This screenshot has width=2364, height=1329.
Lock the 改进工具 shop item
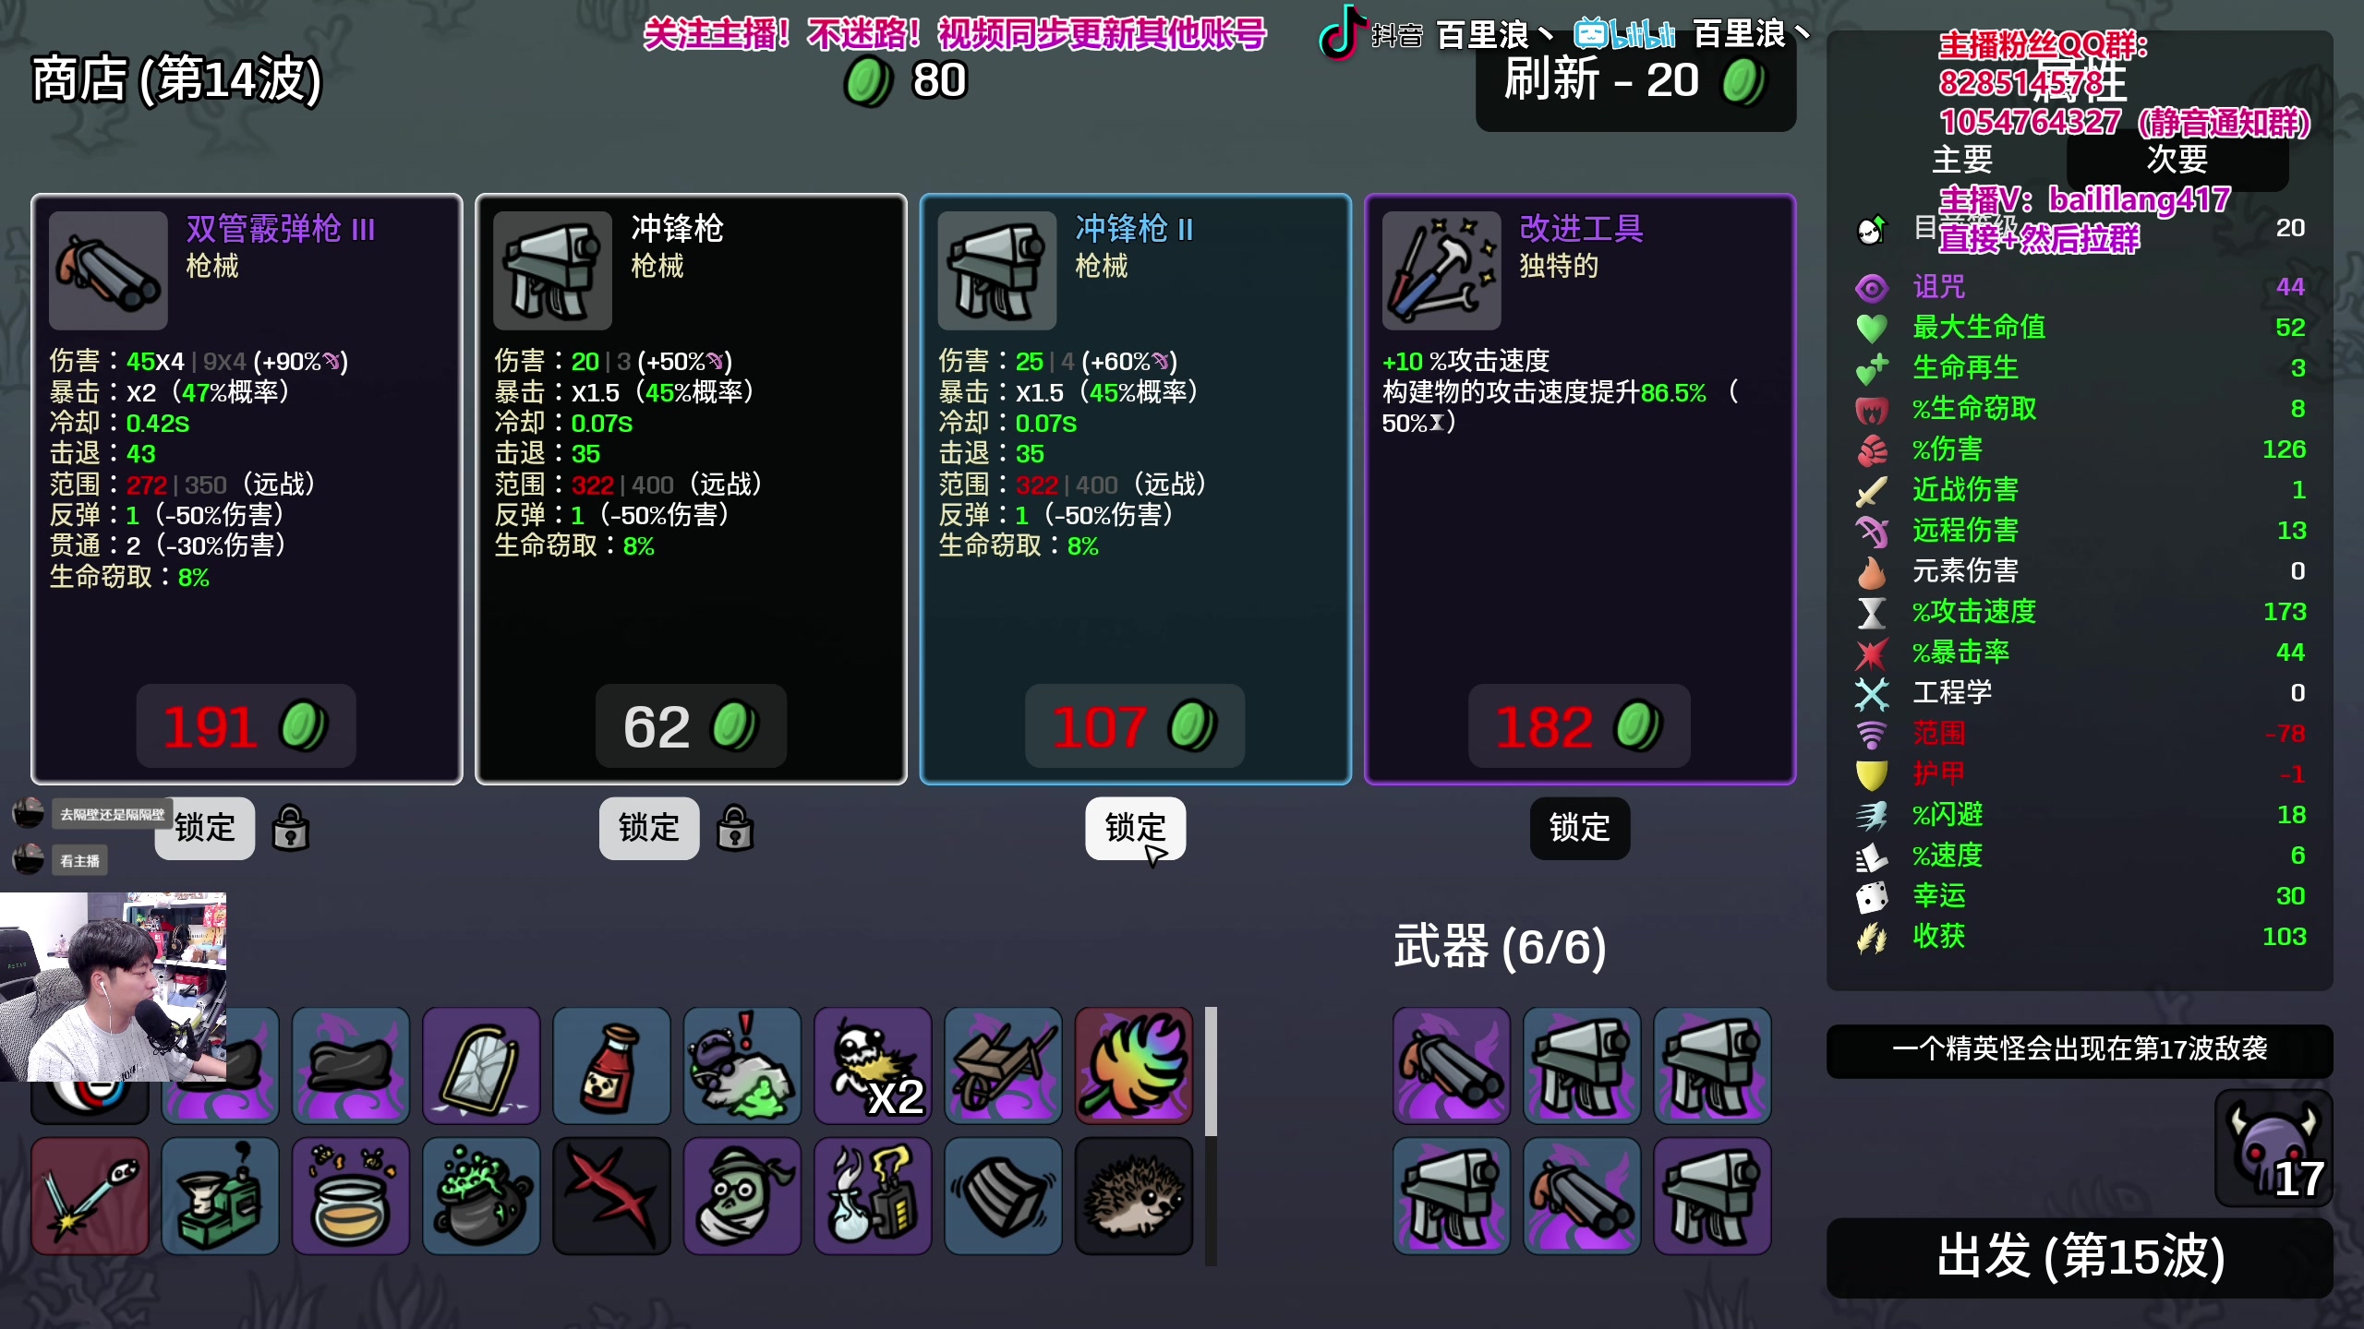pos(1580,828)
